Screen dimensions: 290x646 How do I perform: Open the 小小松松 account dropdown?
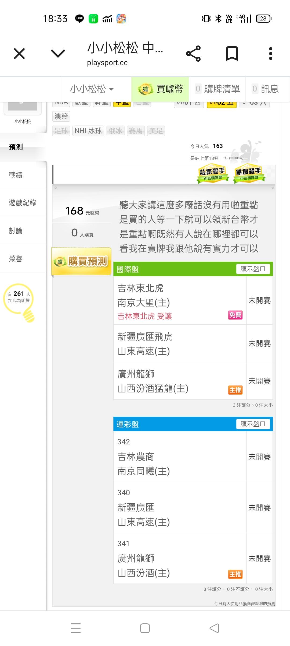coord(92,89)
